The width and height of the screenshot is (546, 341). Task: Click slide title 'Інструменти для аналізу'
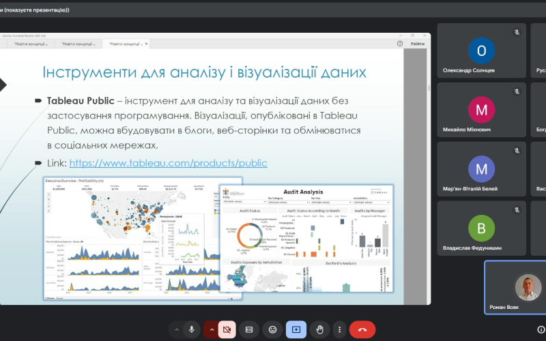204,72
